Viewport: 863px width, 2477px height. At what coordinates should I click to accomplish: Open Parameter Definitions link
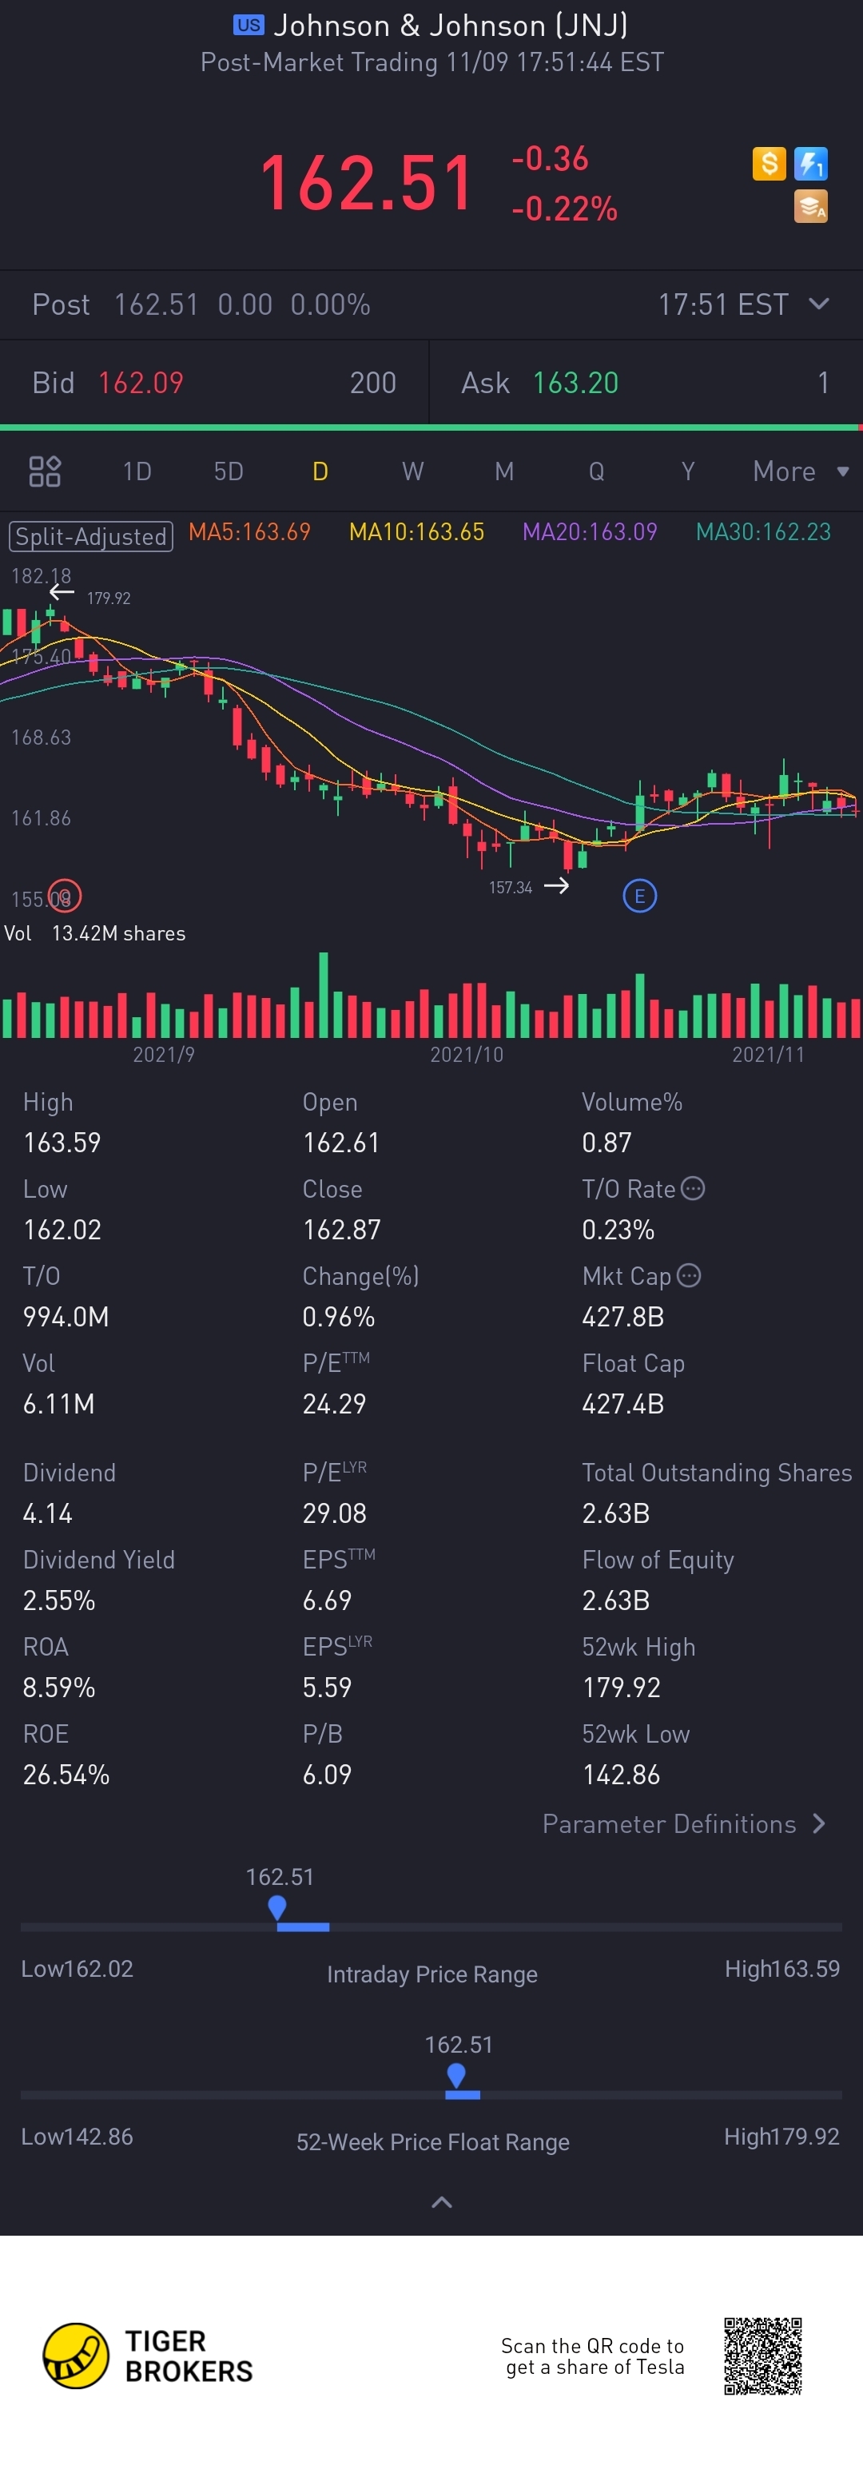click(x=683, y=1824)
